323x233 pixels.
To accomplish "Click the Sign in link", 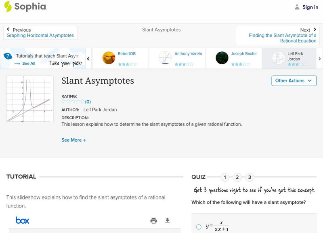I will point(310,7).
